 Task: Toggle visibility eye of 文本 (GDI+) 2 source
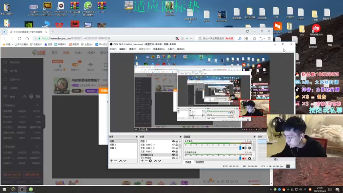point(173,148)
